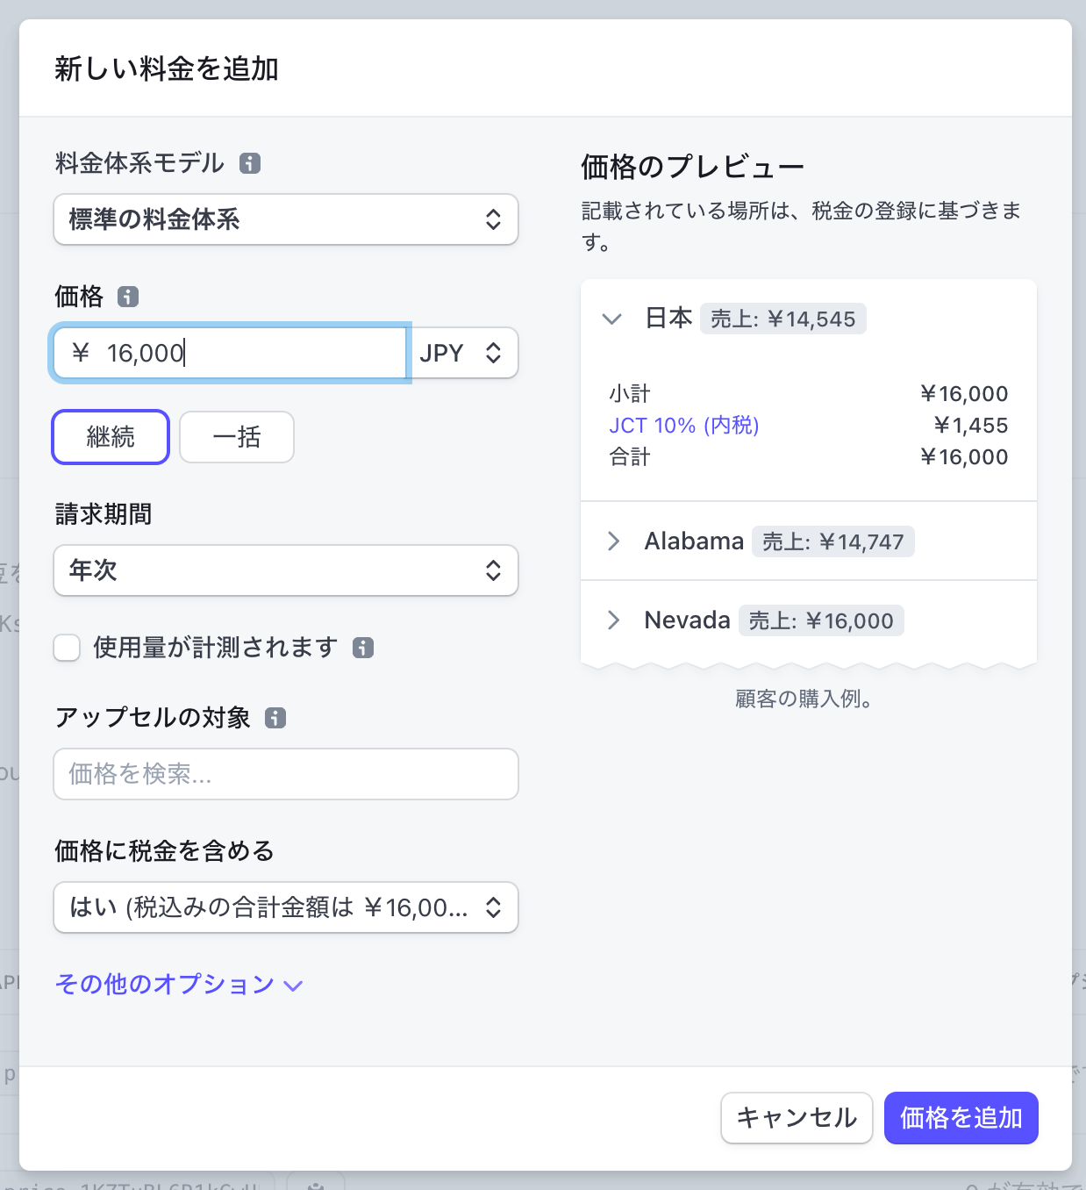Image resolution: width=1086 pixels, height=1190 pixels.
Task: Click the キャンセル button
Action: [796, 1118]
